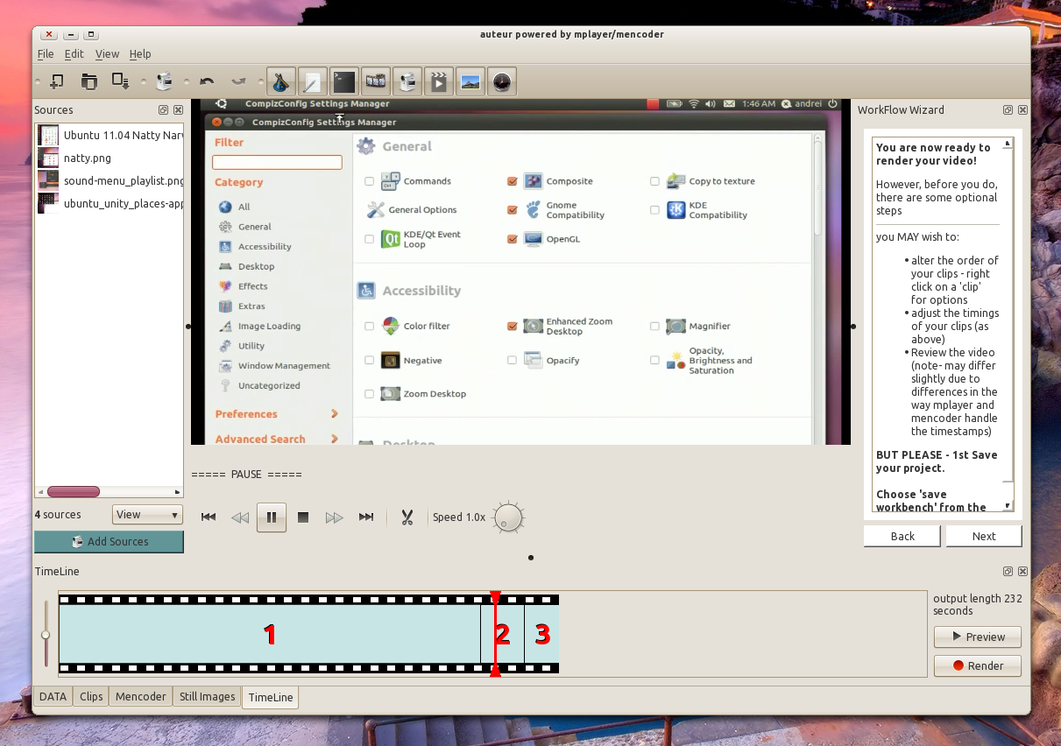Click the film strip toolbar icon

376,82
